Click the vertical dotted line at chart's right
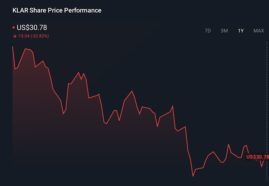The height and width of the screenshot is (186, 269). click(267, 112)
